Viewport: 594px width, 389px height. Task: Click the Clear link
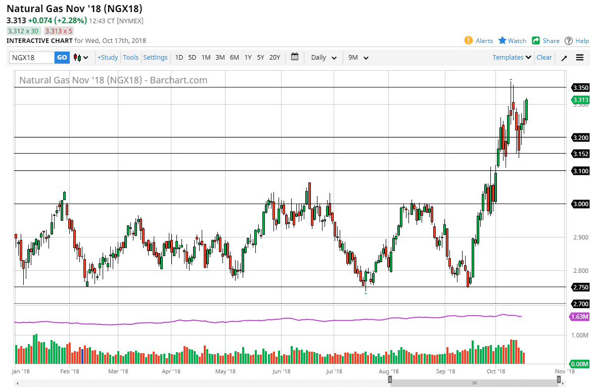544,58
